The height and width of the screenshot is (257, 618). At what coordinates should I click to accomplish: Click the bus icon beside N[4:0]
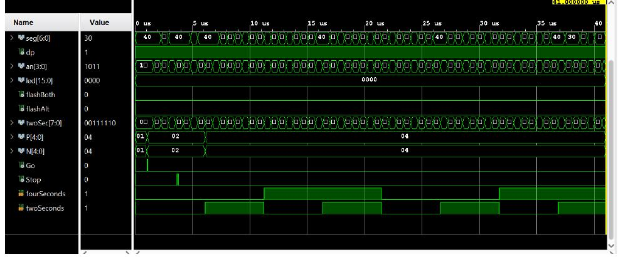pyautogui.click(x=21, y=152)
